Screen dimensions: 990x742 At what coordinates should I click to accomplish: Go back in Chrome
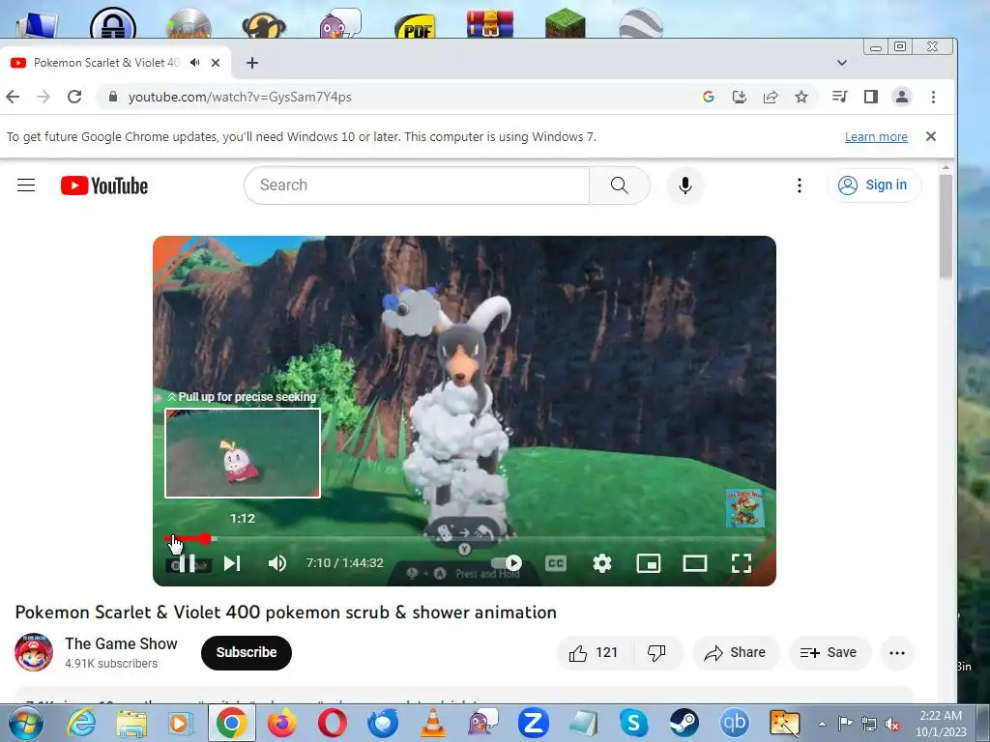(x=13, y=97)
